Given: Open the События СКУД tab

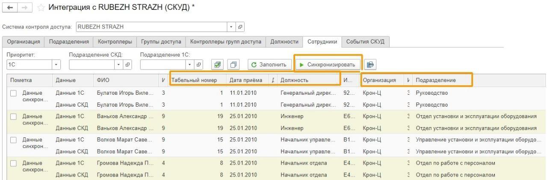Looking at the screenshot, I should coord(365,41).
